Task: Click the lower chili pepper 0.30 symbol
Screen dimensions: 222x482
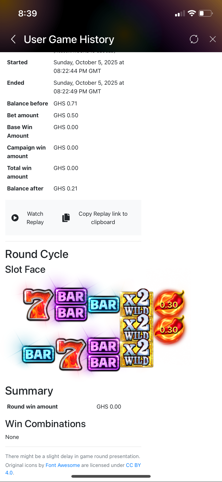Action: point(169,329)
